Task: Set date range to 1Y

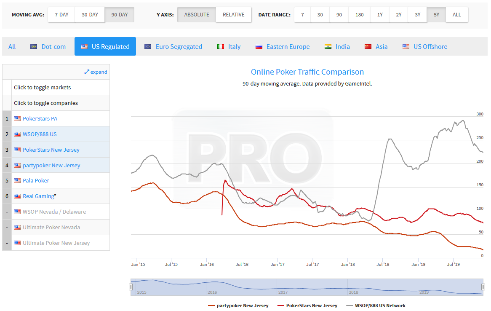Action: 380,15
